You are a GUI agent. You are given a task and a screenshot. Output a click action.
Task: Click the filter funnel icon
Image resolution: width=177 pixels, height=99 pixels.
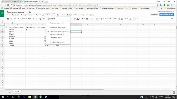(x=125, y=18)
